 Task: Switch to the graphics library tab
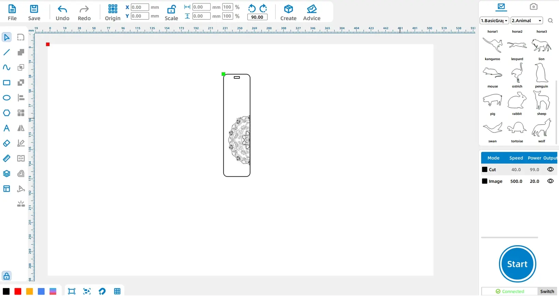click(501, 6)
